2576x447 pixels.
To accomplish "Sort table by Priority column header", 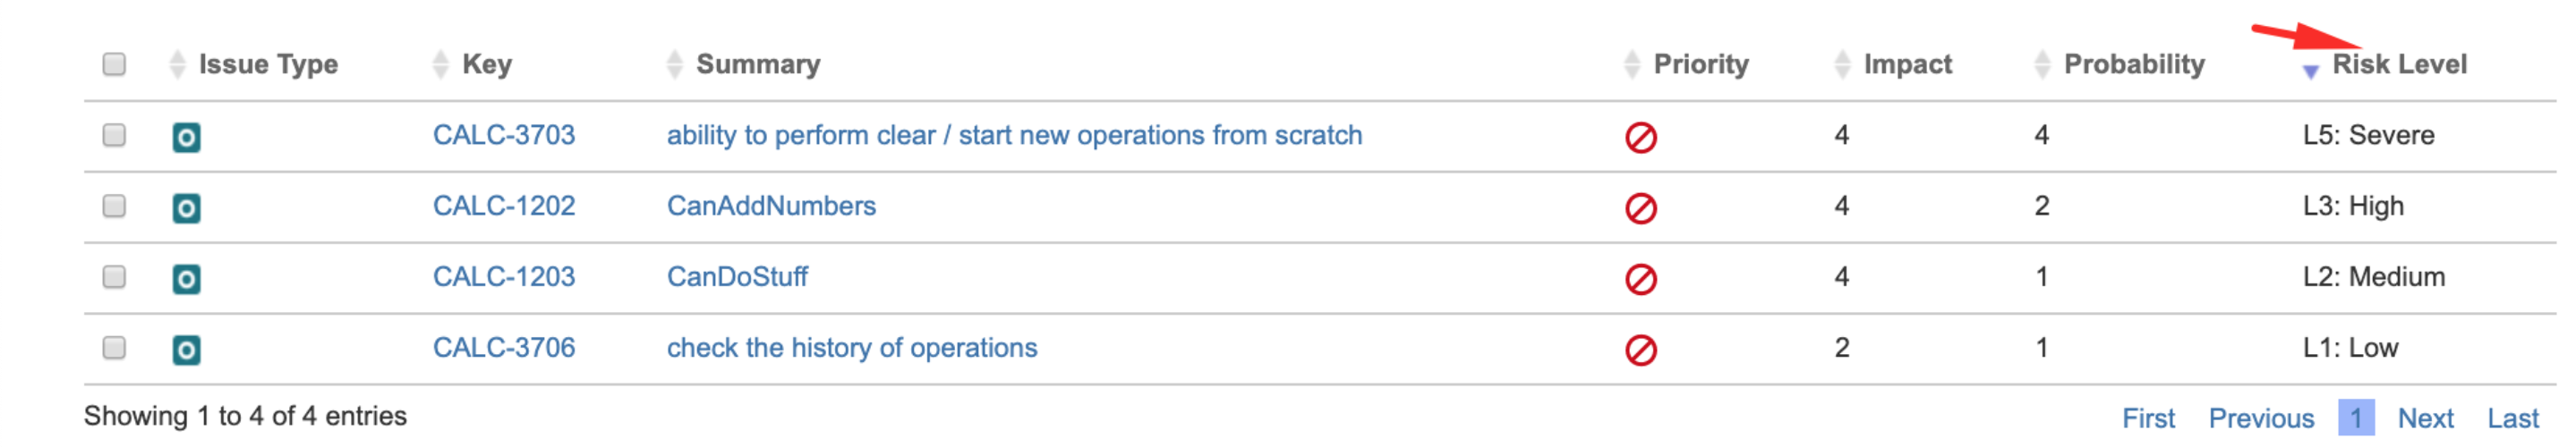I will (1700, 63).
